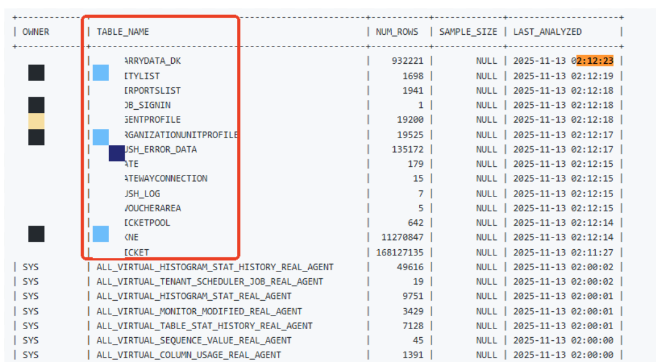Select the LAST_ANALYZED column header

(547, 32)
